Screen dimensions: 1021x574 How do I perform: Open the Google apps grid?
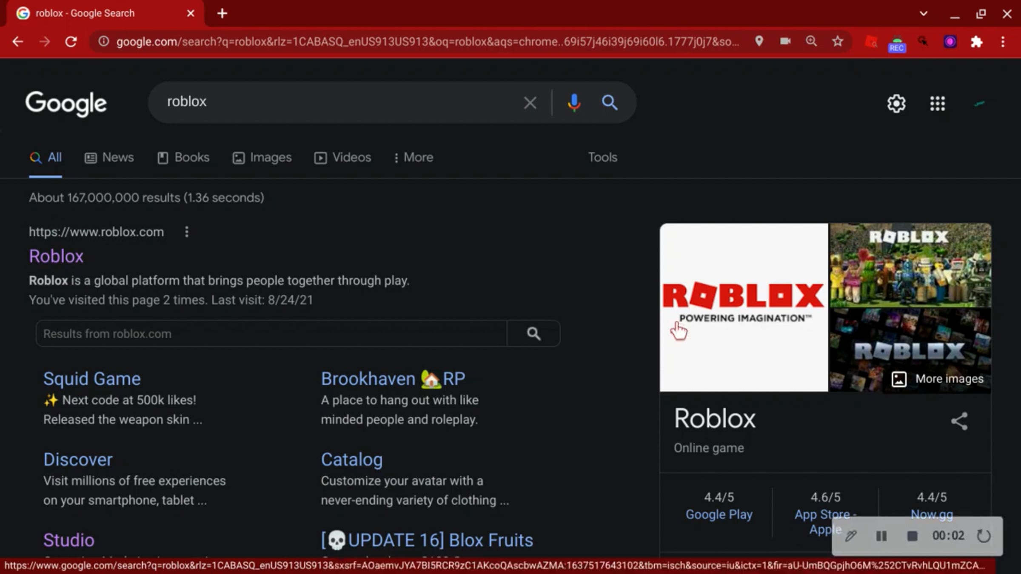(937, 103)
